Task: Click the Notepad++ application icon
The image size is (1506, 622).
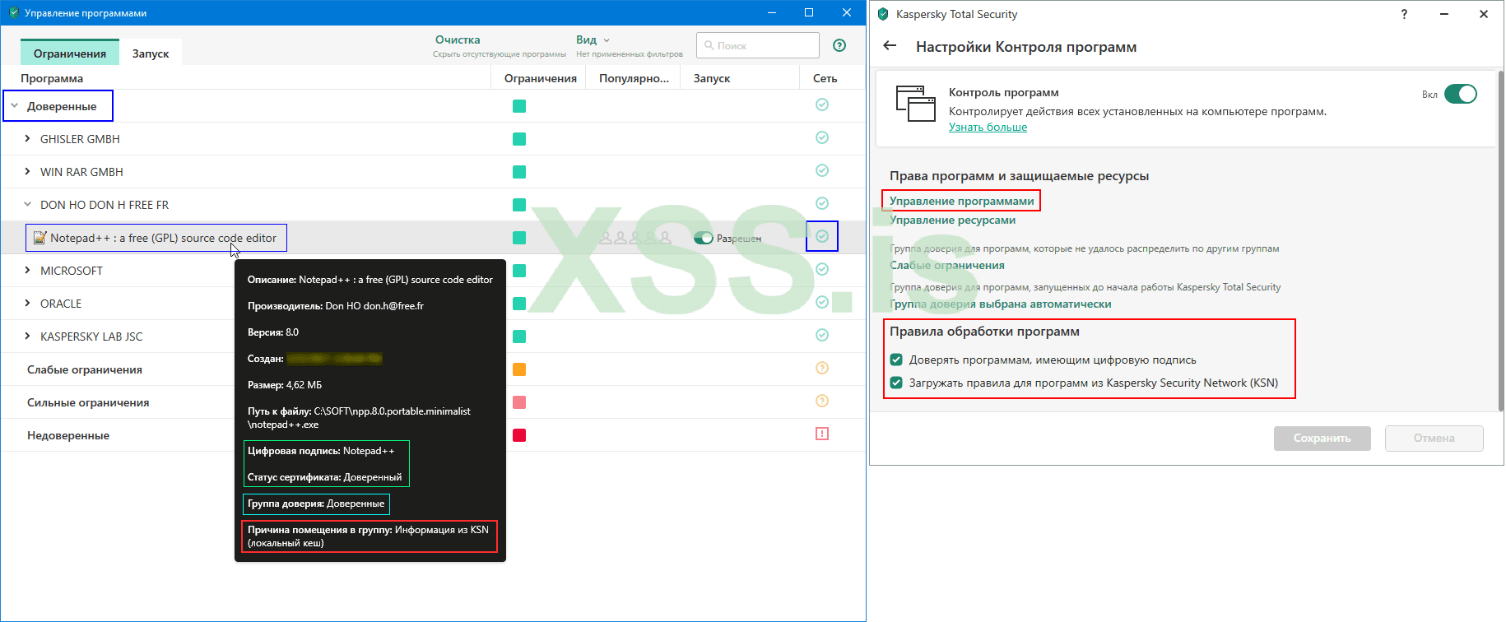Action: (x=40, y=238)
